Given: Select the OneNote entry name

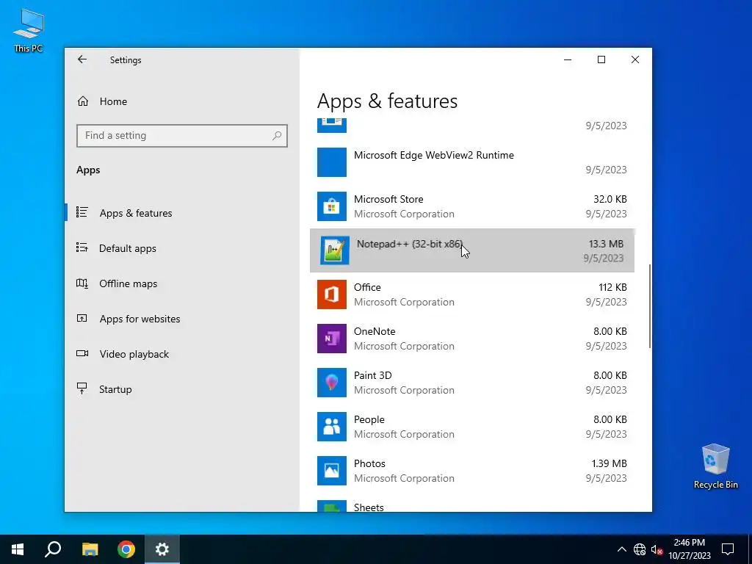Looking at the screenshot, I should tap(375, 331).
